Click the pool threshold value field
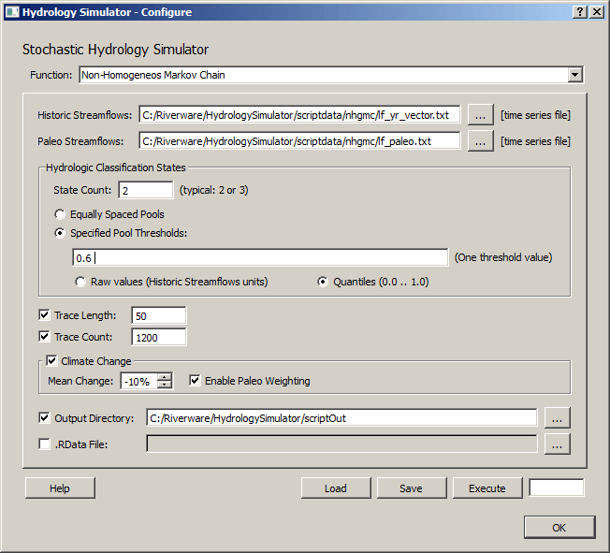610x553 pixels. coord(260,257)
